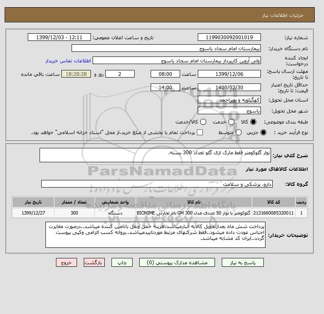
Task: Click the طبقه بندی موضوعی label
Action: [286, 122]
